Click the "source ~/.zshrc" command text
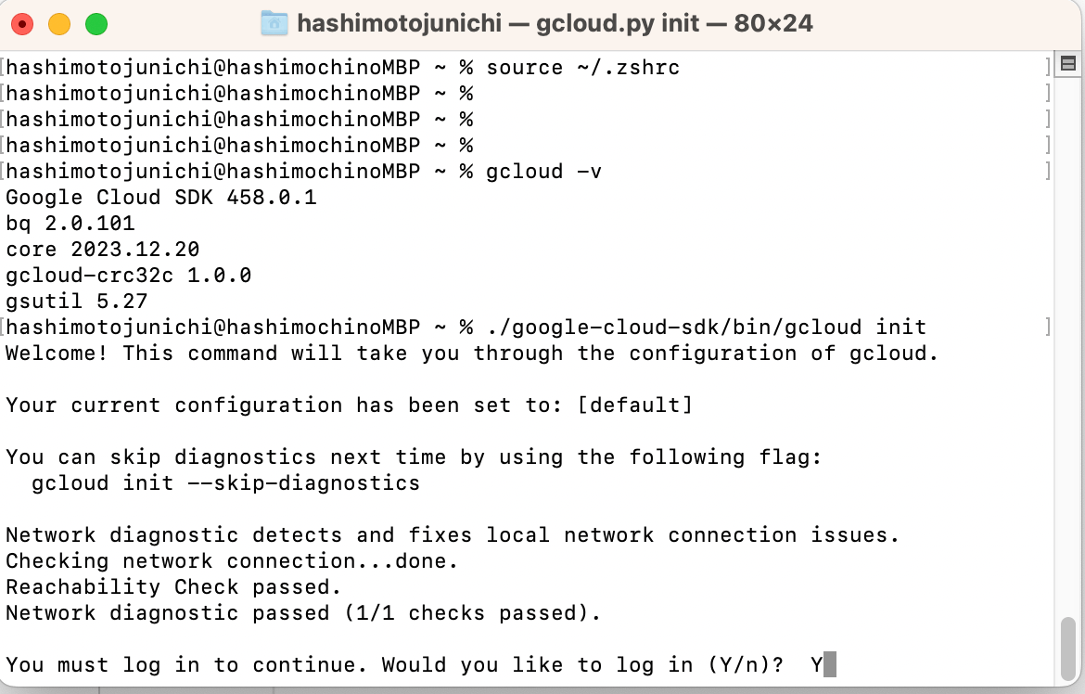Image resolution: width=1085 pixels, height=694 pixels. pyautogui.click(x=582, y=67)
